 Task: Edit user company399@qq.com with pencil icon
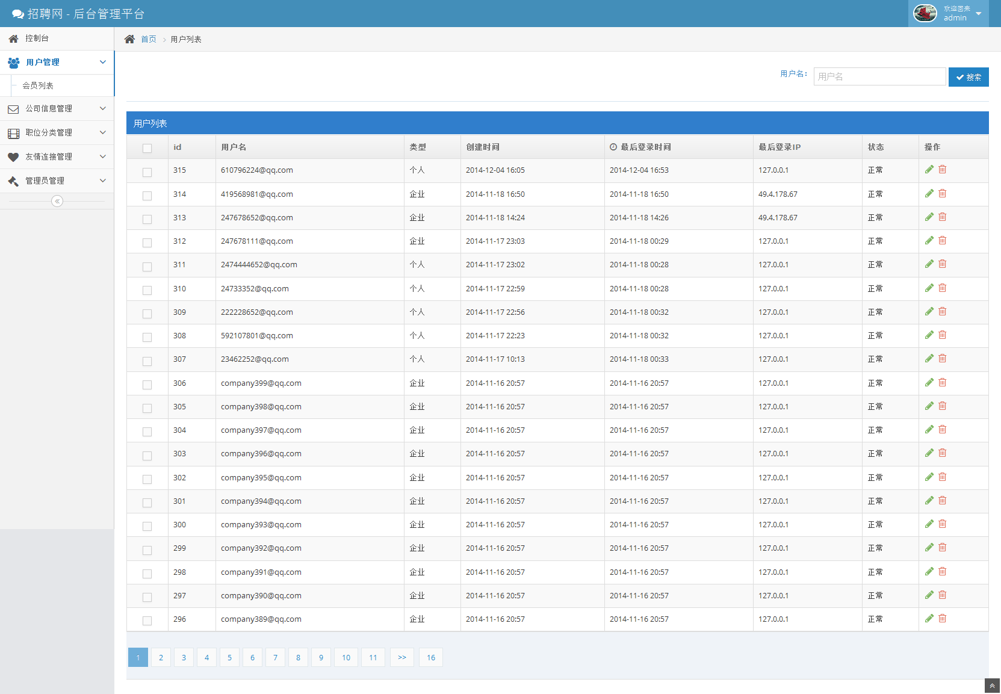929,383
